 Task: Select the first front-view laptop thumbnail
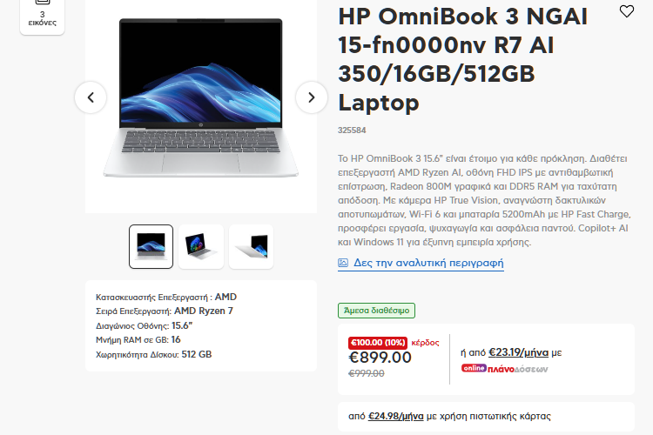[151, 246]
